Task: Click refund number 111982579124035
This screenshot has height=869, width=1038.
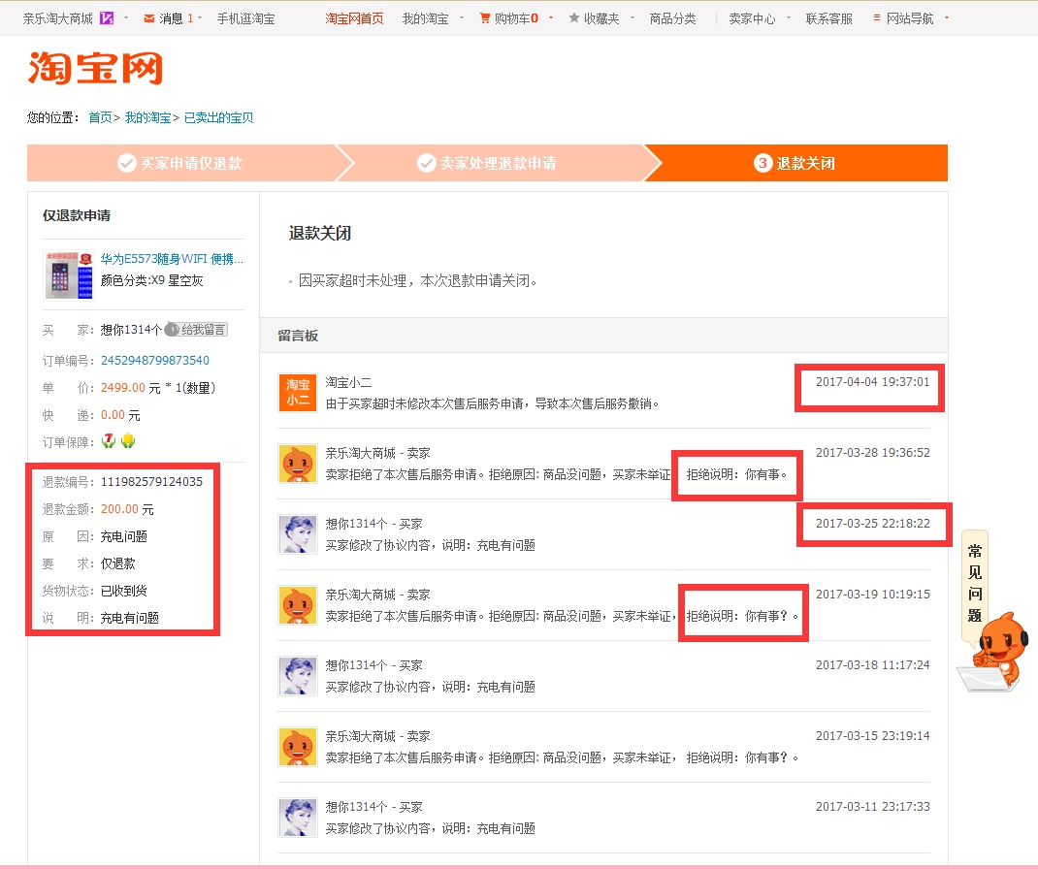Action: tap(151, 481)
